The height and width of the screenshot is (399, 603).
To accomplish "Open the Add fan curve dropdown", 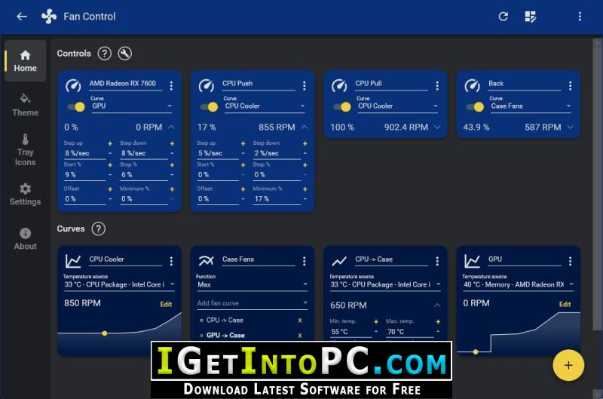I will (x=253, y=303).
